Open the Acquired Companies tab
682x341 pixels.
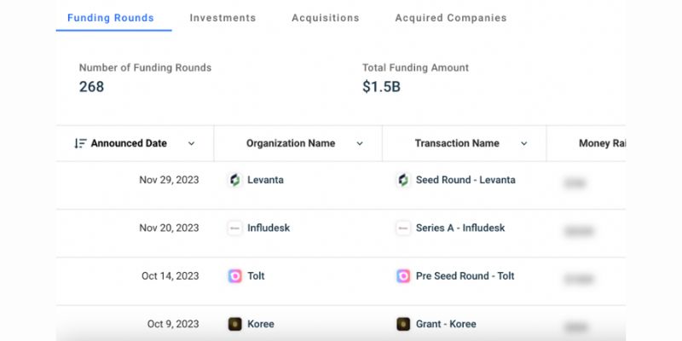451,18
